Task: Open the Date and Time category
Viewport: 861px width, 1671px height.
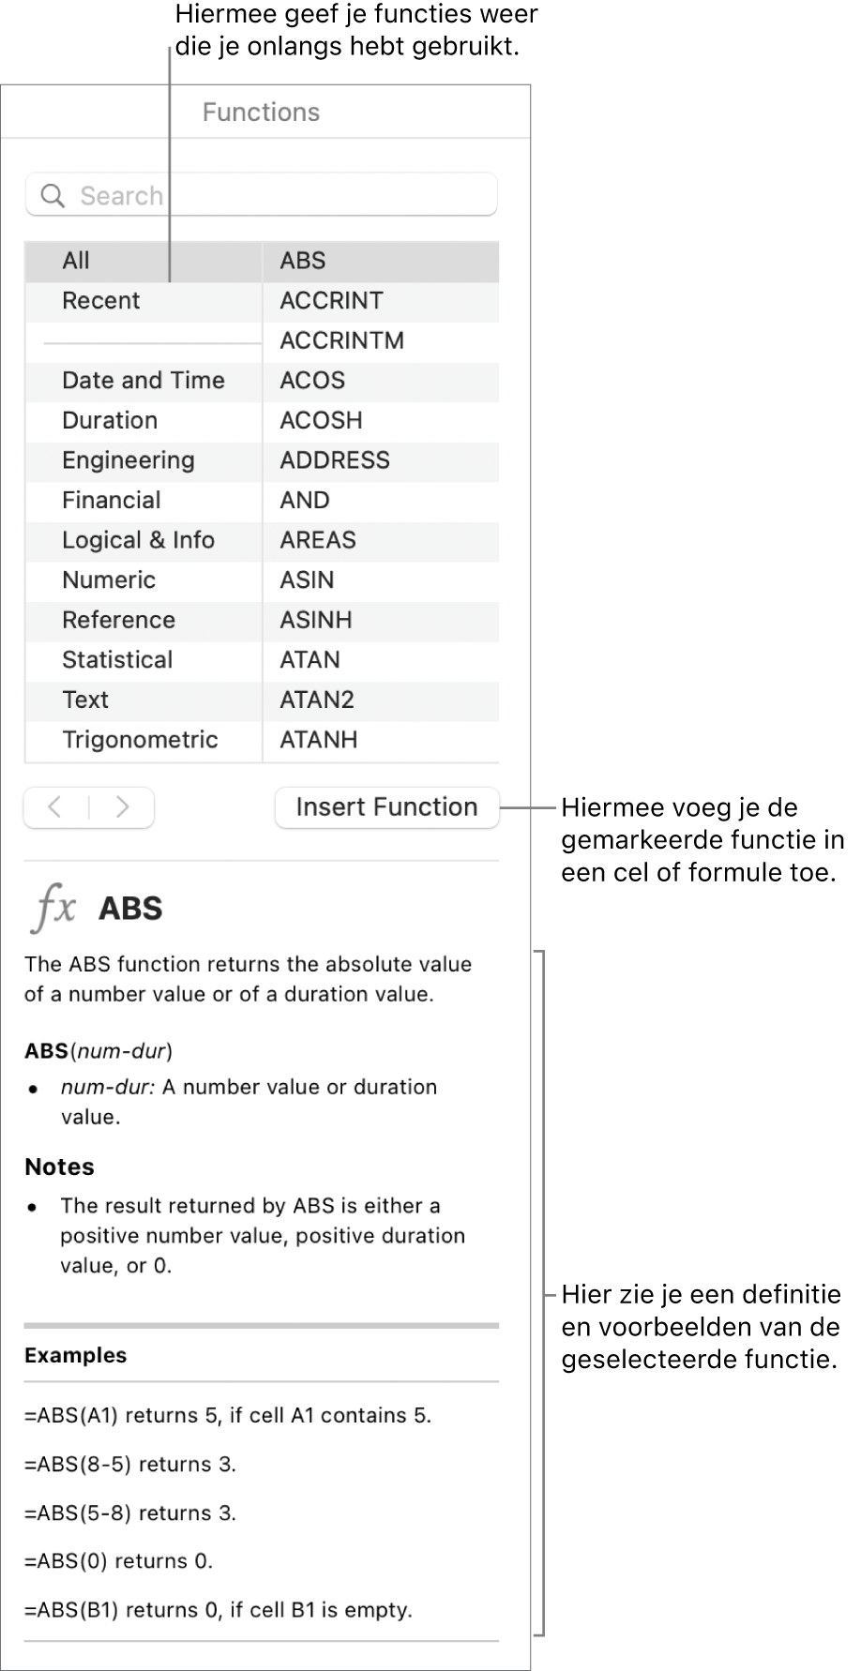Action: [x=143, y=381]
